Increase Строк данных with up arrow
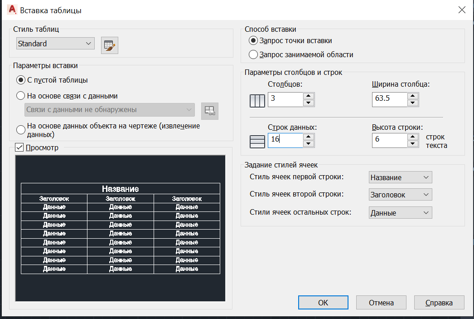 click(309, 137)
